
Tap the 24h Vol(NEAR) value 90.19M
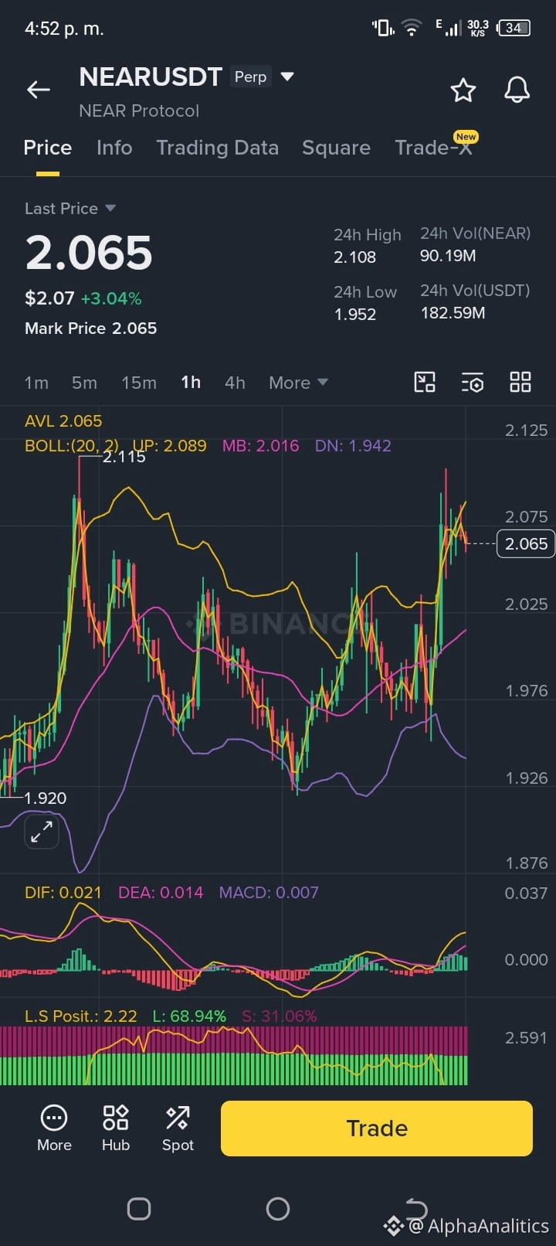tap(448, 256)
